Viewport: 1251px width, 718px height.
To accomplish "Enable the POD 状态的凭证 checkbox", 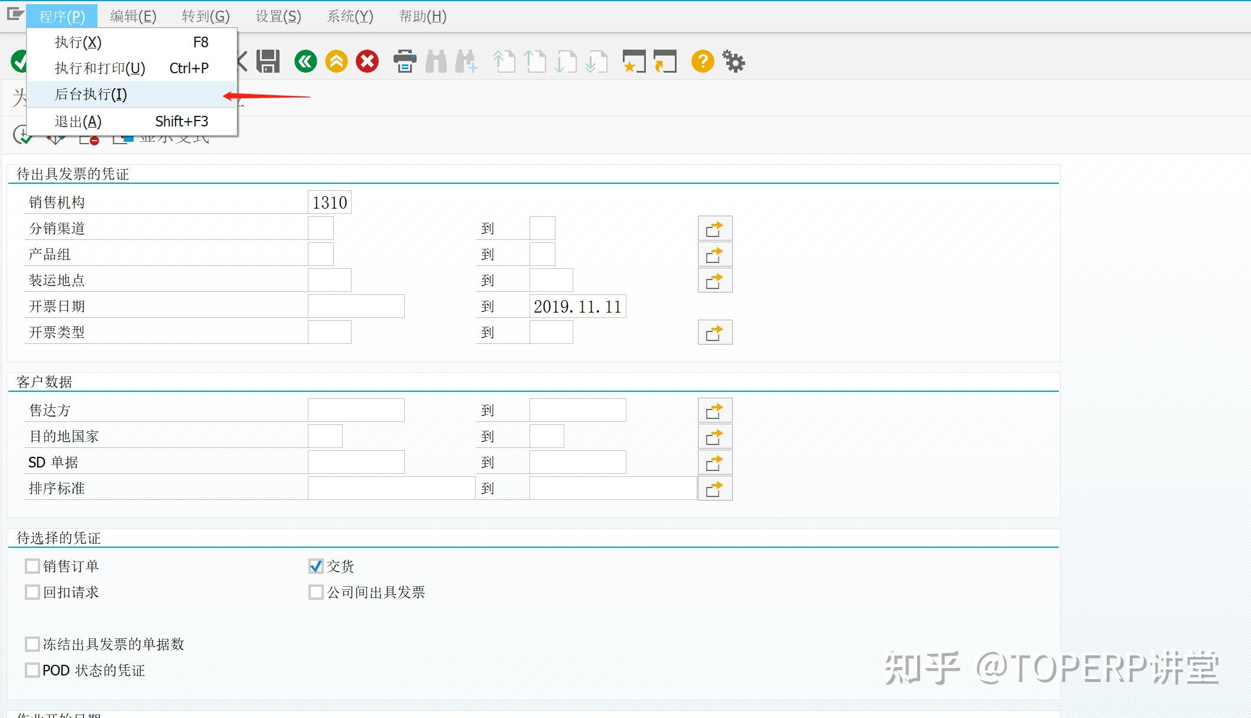I will point(33,670).
